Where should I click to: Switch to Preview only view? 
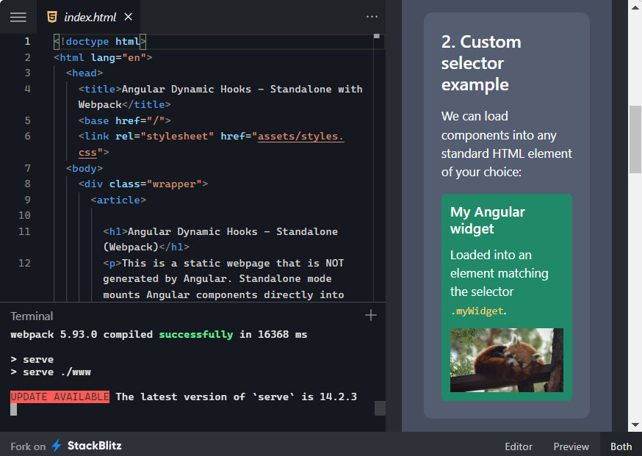[x=571, y=446]
